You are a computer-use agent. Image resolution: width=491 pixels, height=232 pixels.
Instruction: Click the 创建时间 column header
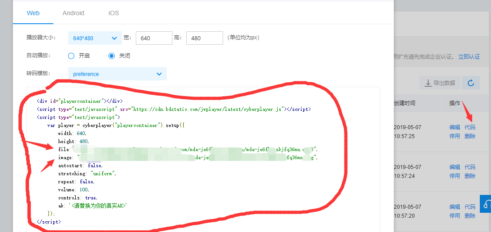(405, 103)
